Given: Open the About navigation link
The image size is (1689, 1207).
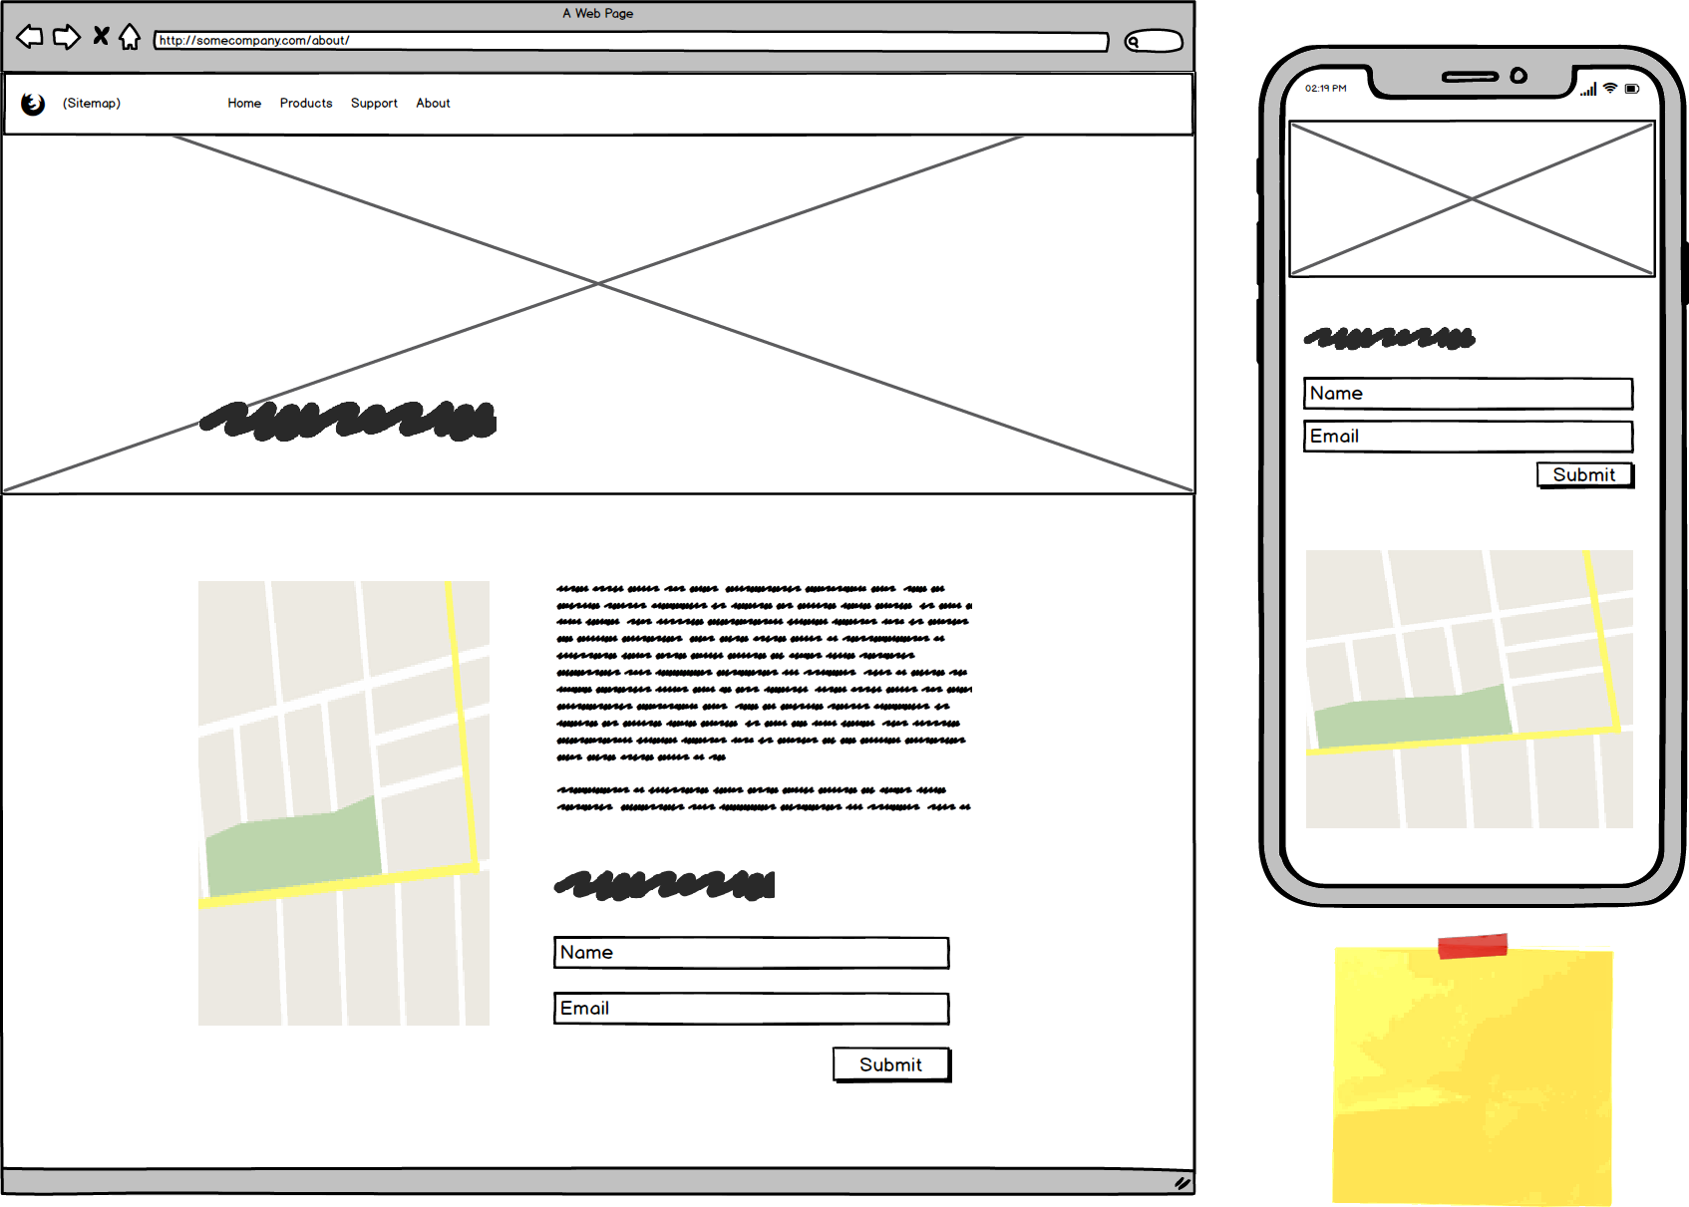Looking at the screenshot, I should click(x=433, y=104).
